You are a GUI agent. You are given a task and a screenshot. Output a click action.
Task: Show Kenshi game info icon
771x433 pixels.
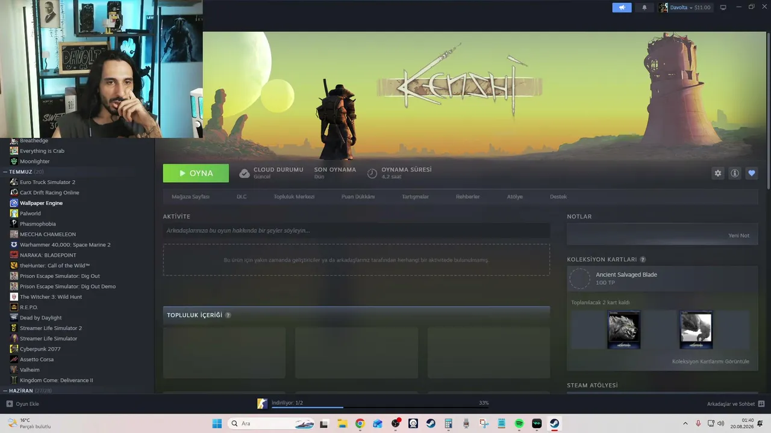pos(734,173)
